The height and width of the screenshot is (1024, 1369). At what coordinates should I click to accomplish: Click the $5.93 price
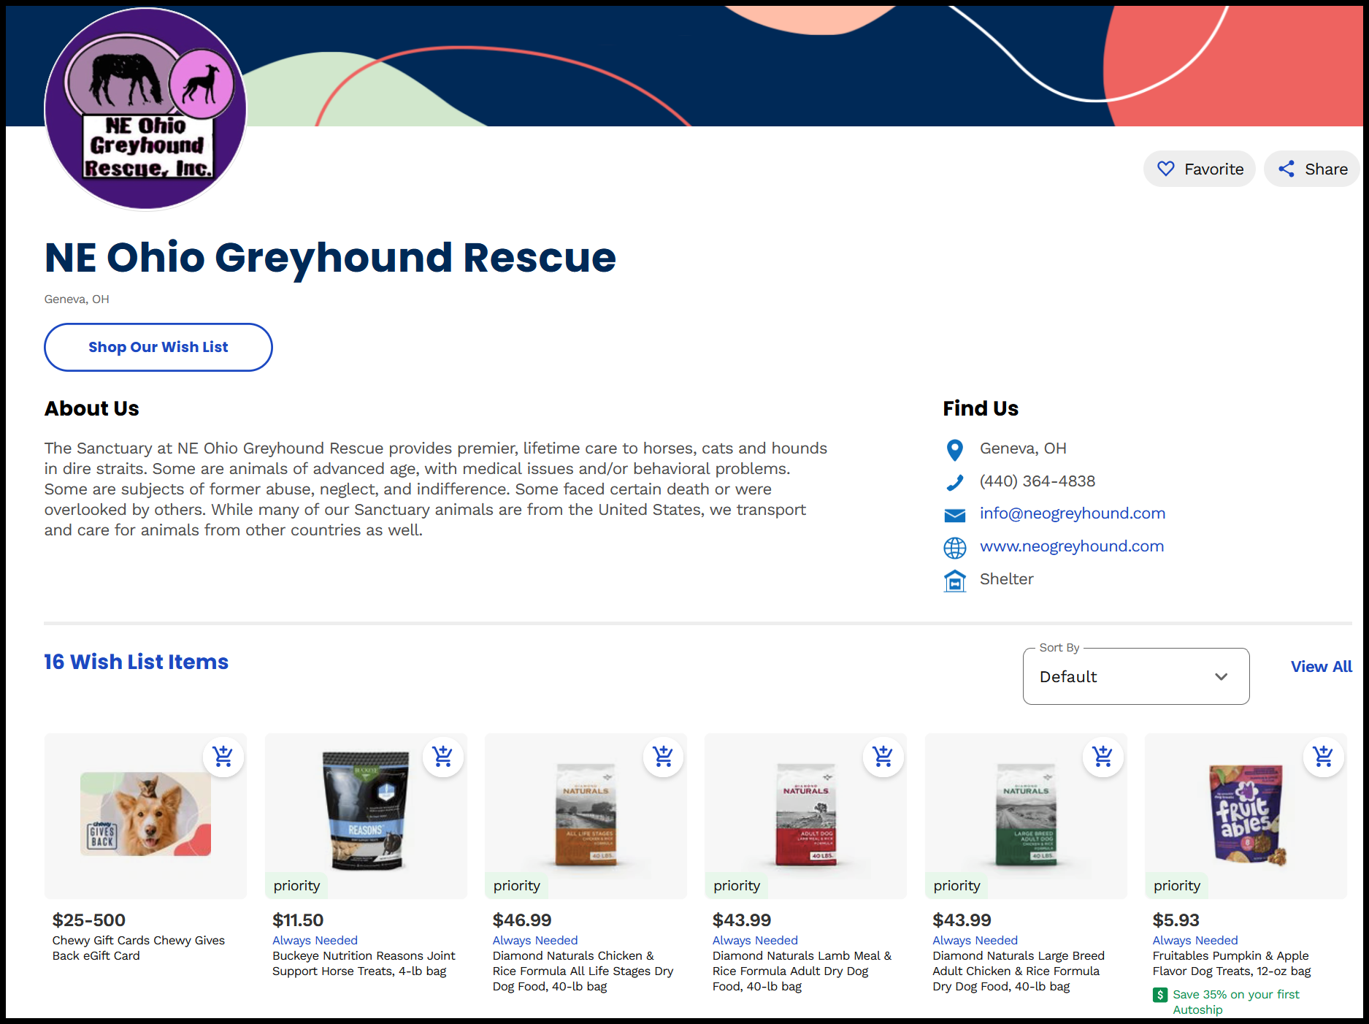pos(1176,920)
